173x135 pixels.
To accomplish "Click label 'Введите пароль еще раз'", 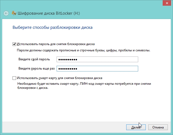I will point(36,68).
